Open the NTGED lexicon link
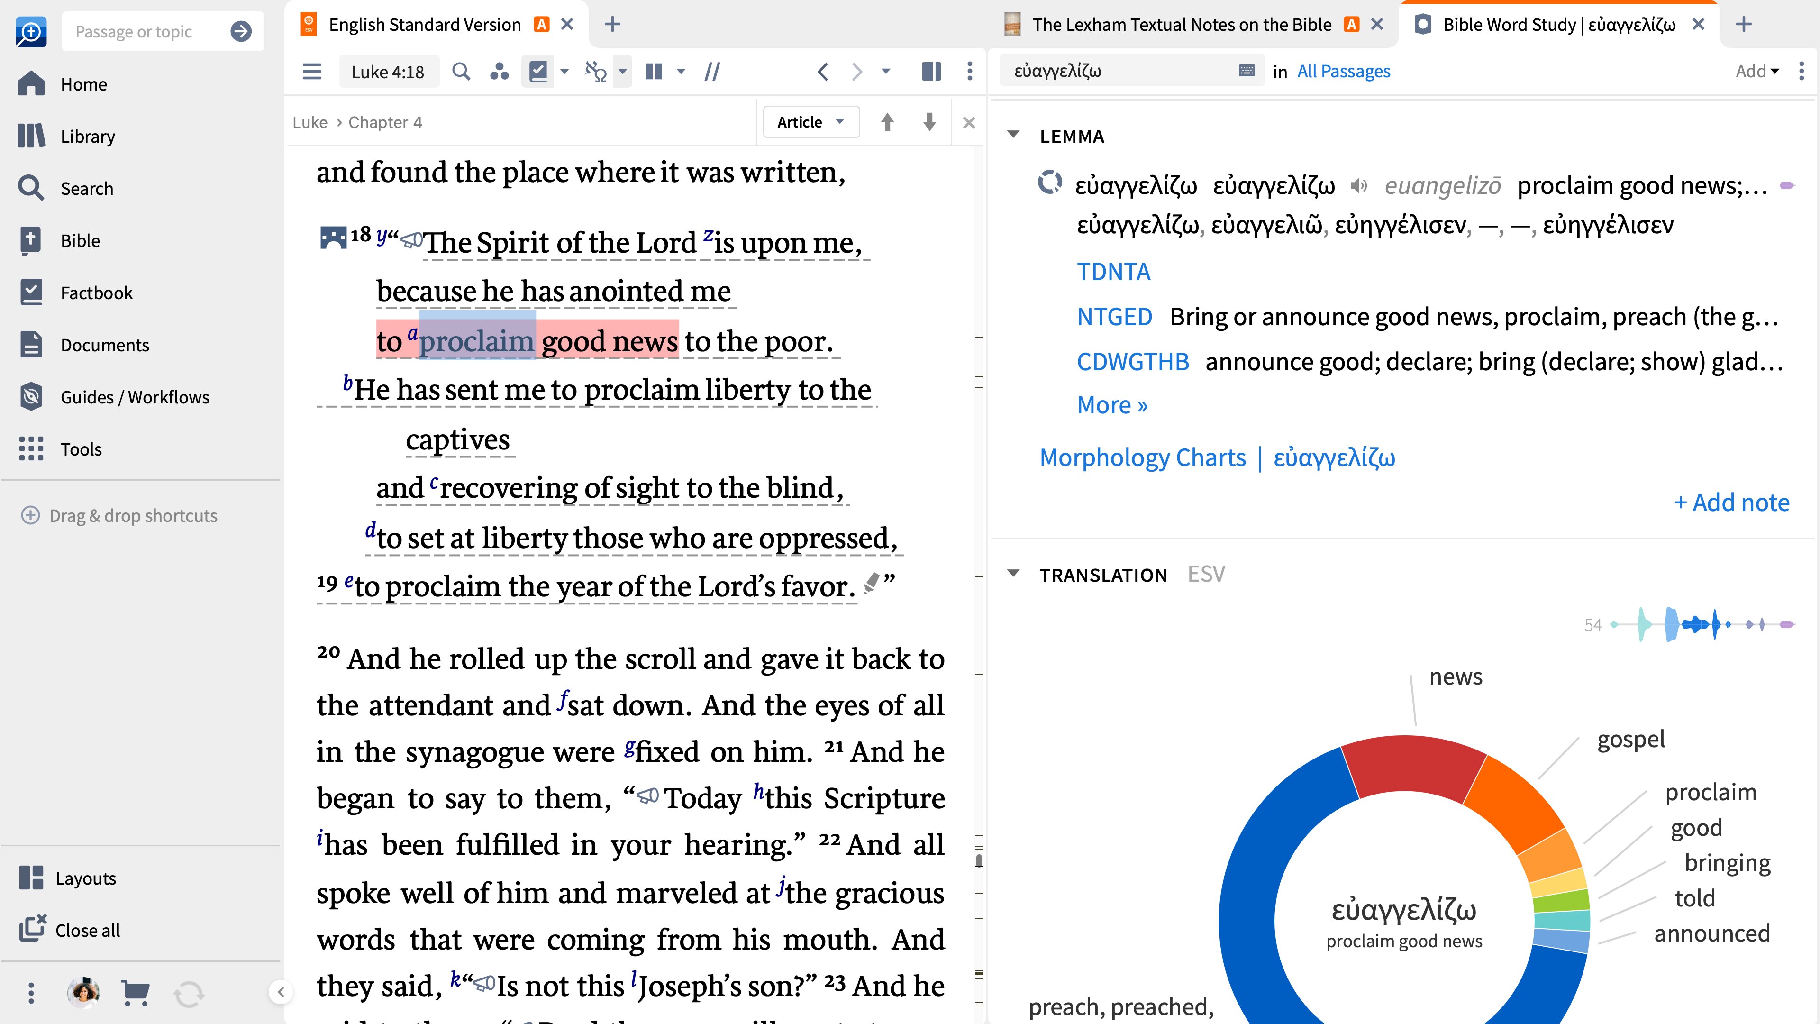 point(1114,317)
